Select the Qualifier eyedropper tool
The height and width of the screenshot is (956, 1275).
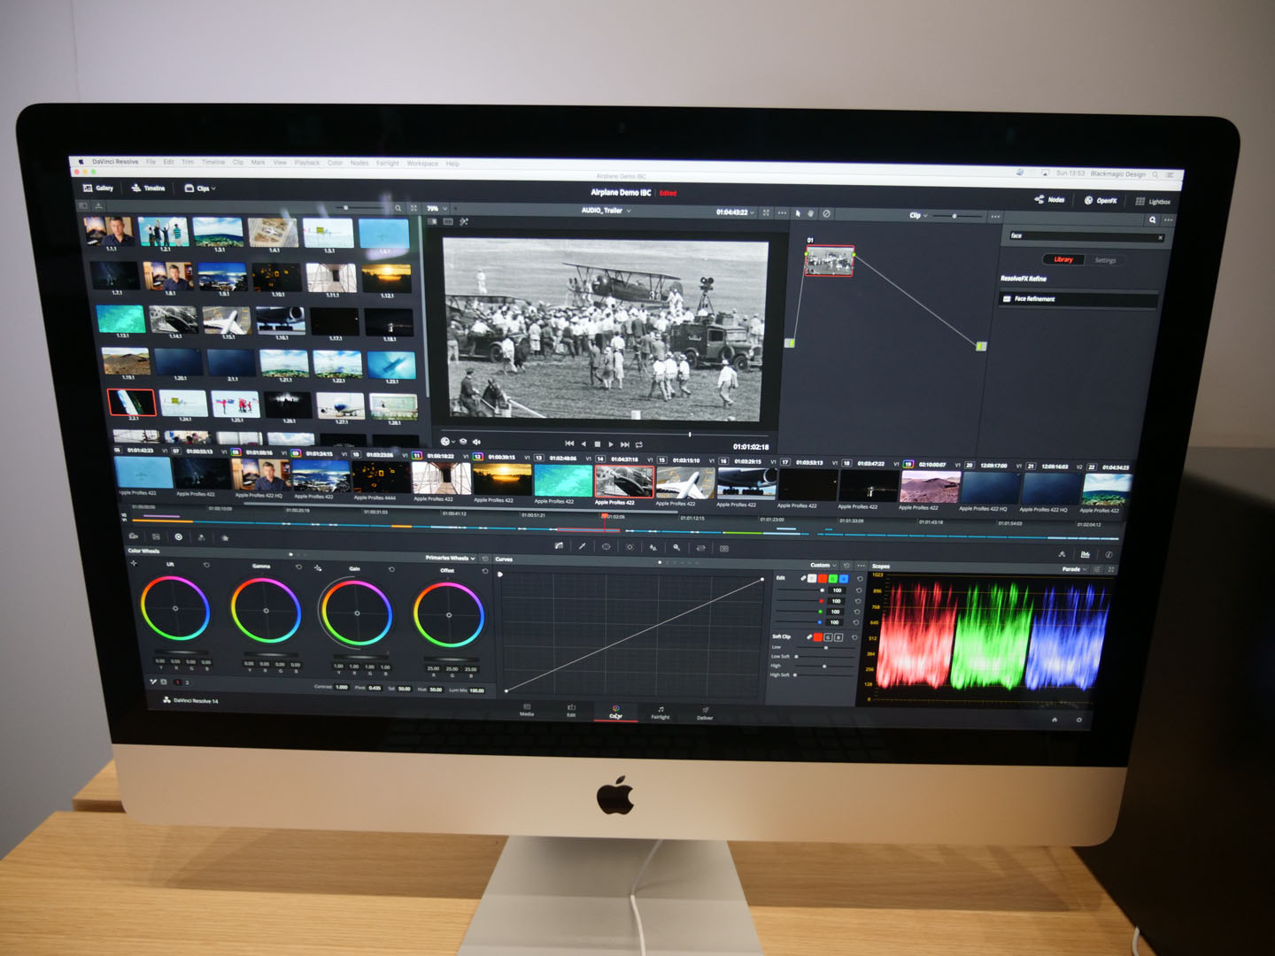tap(583, 546)
